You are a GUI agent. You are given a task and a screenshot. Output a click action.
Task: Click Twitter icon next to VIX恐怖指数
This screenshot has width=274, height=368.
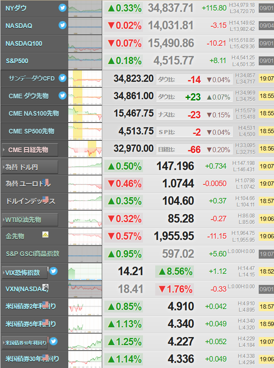click(x=53, y=271)
